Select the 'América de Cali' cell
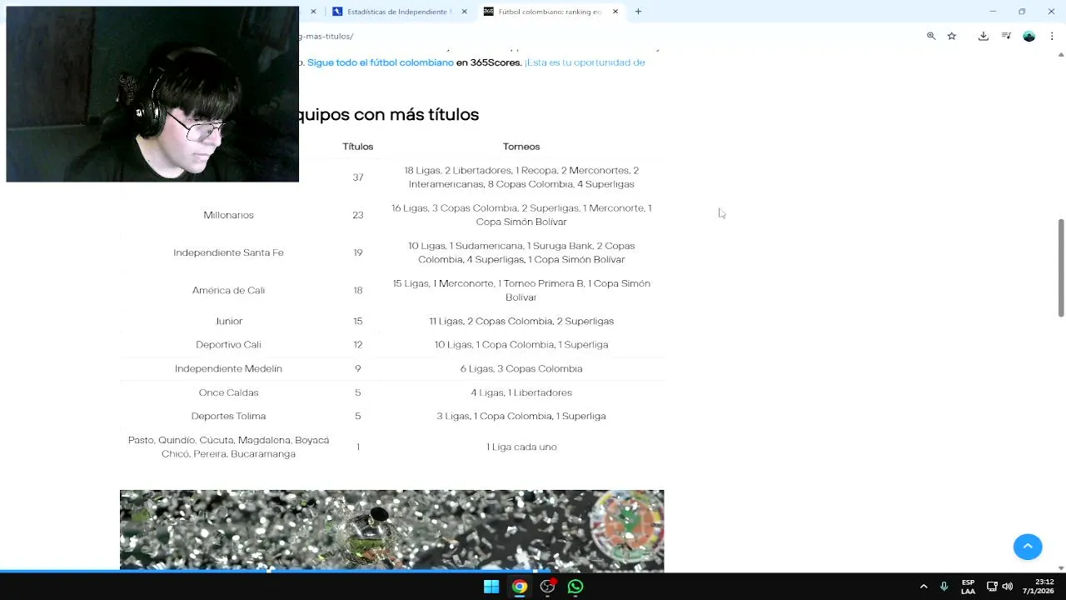Image resolution: width=1066 pixels, height=600 pixels. click(228, 290)
